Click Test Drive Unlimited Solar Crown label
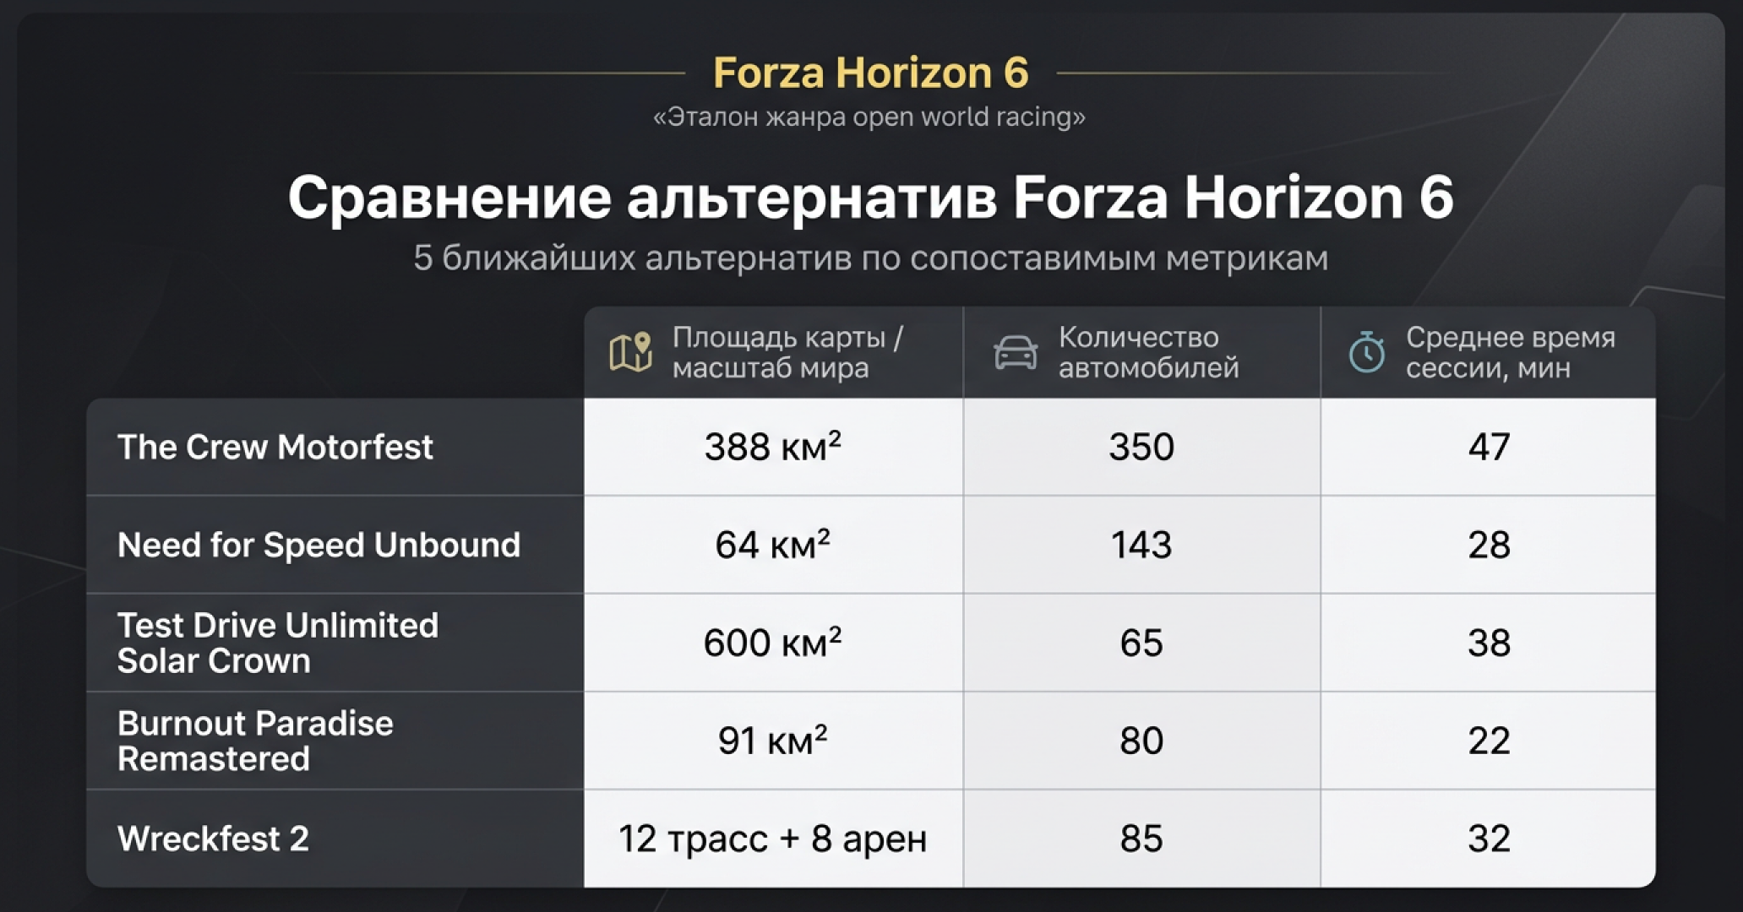This screenshot has width=1743, height=912. (x=278, y=643)
